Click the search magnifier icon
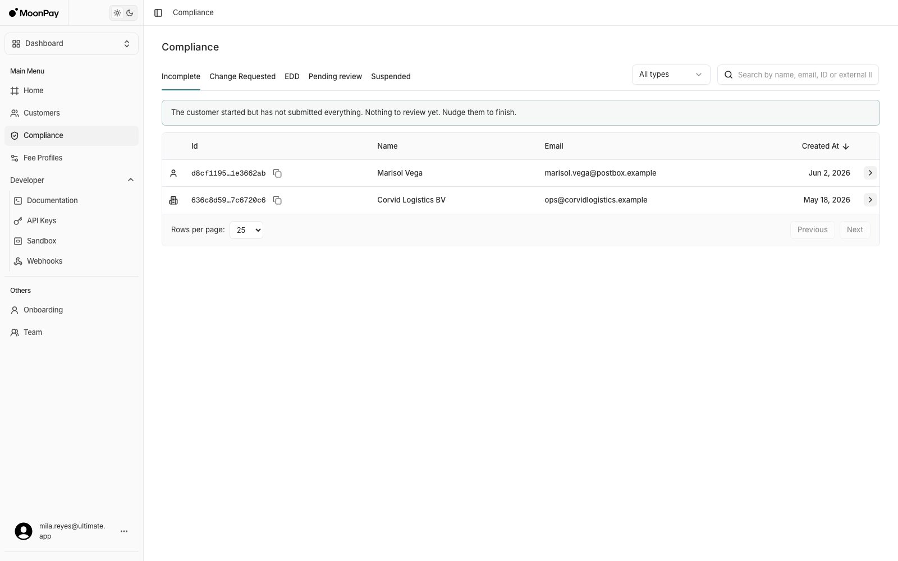The image size is (898, 561). point(729,75)
